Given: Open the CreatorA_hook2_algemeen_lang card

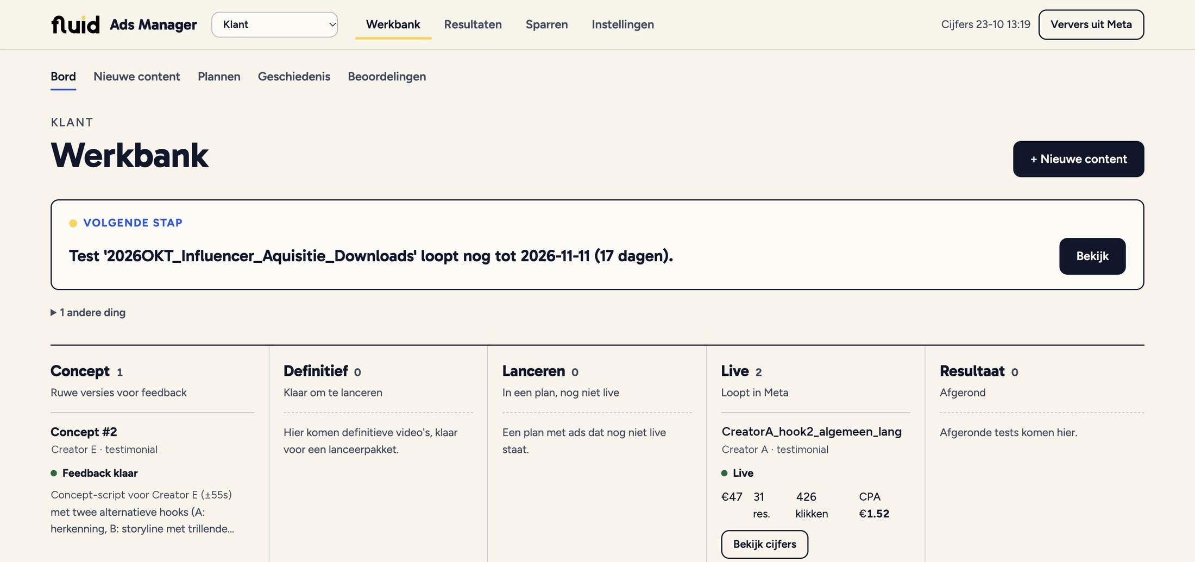Looking at the screenshot, I should 812,432.
